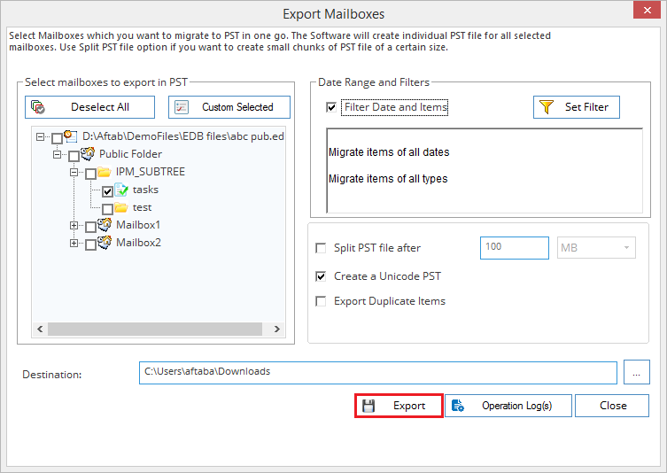Click the funnel icon on Set Filter
Image resolution: width=667 pixels, height=473 pixels.
tap(547, 107)
